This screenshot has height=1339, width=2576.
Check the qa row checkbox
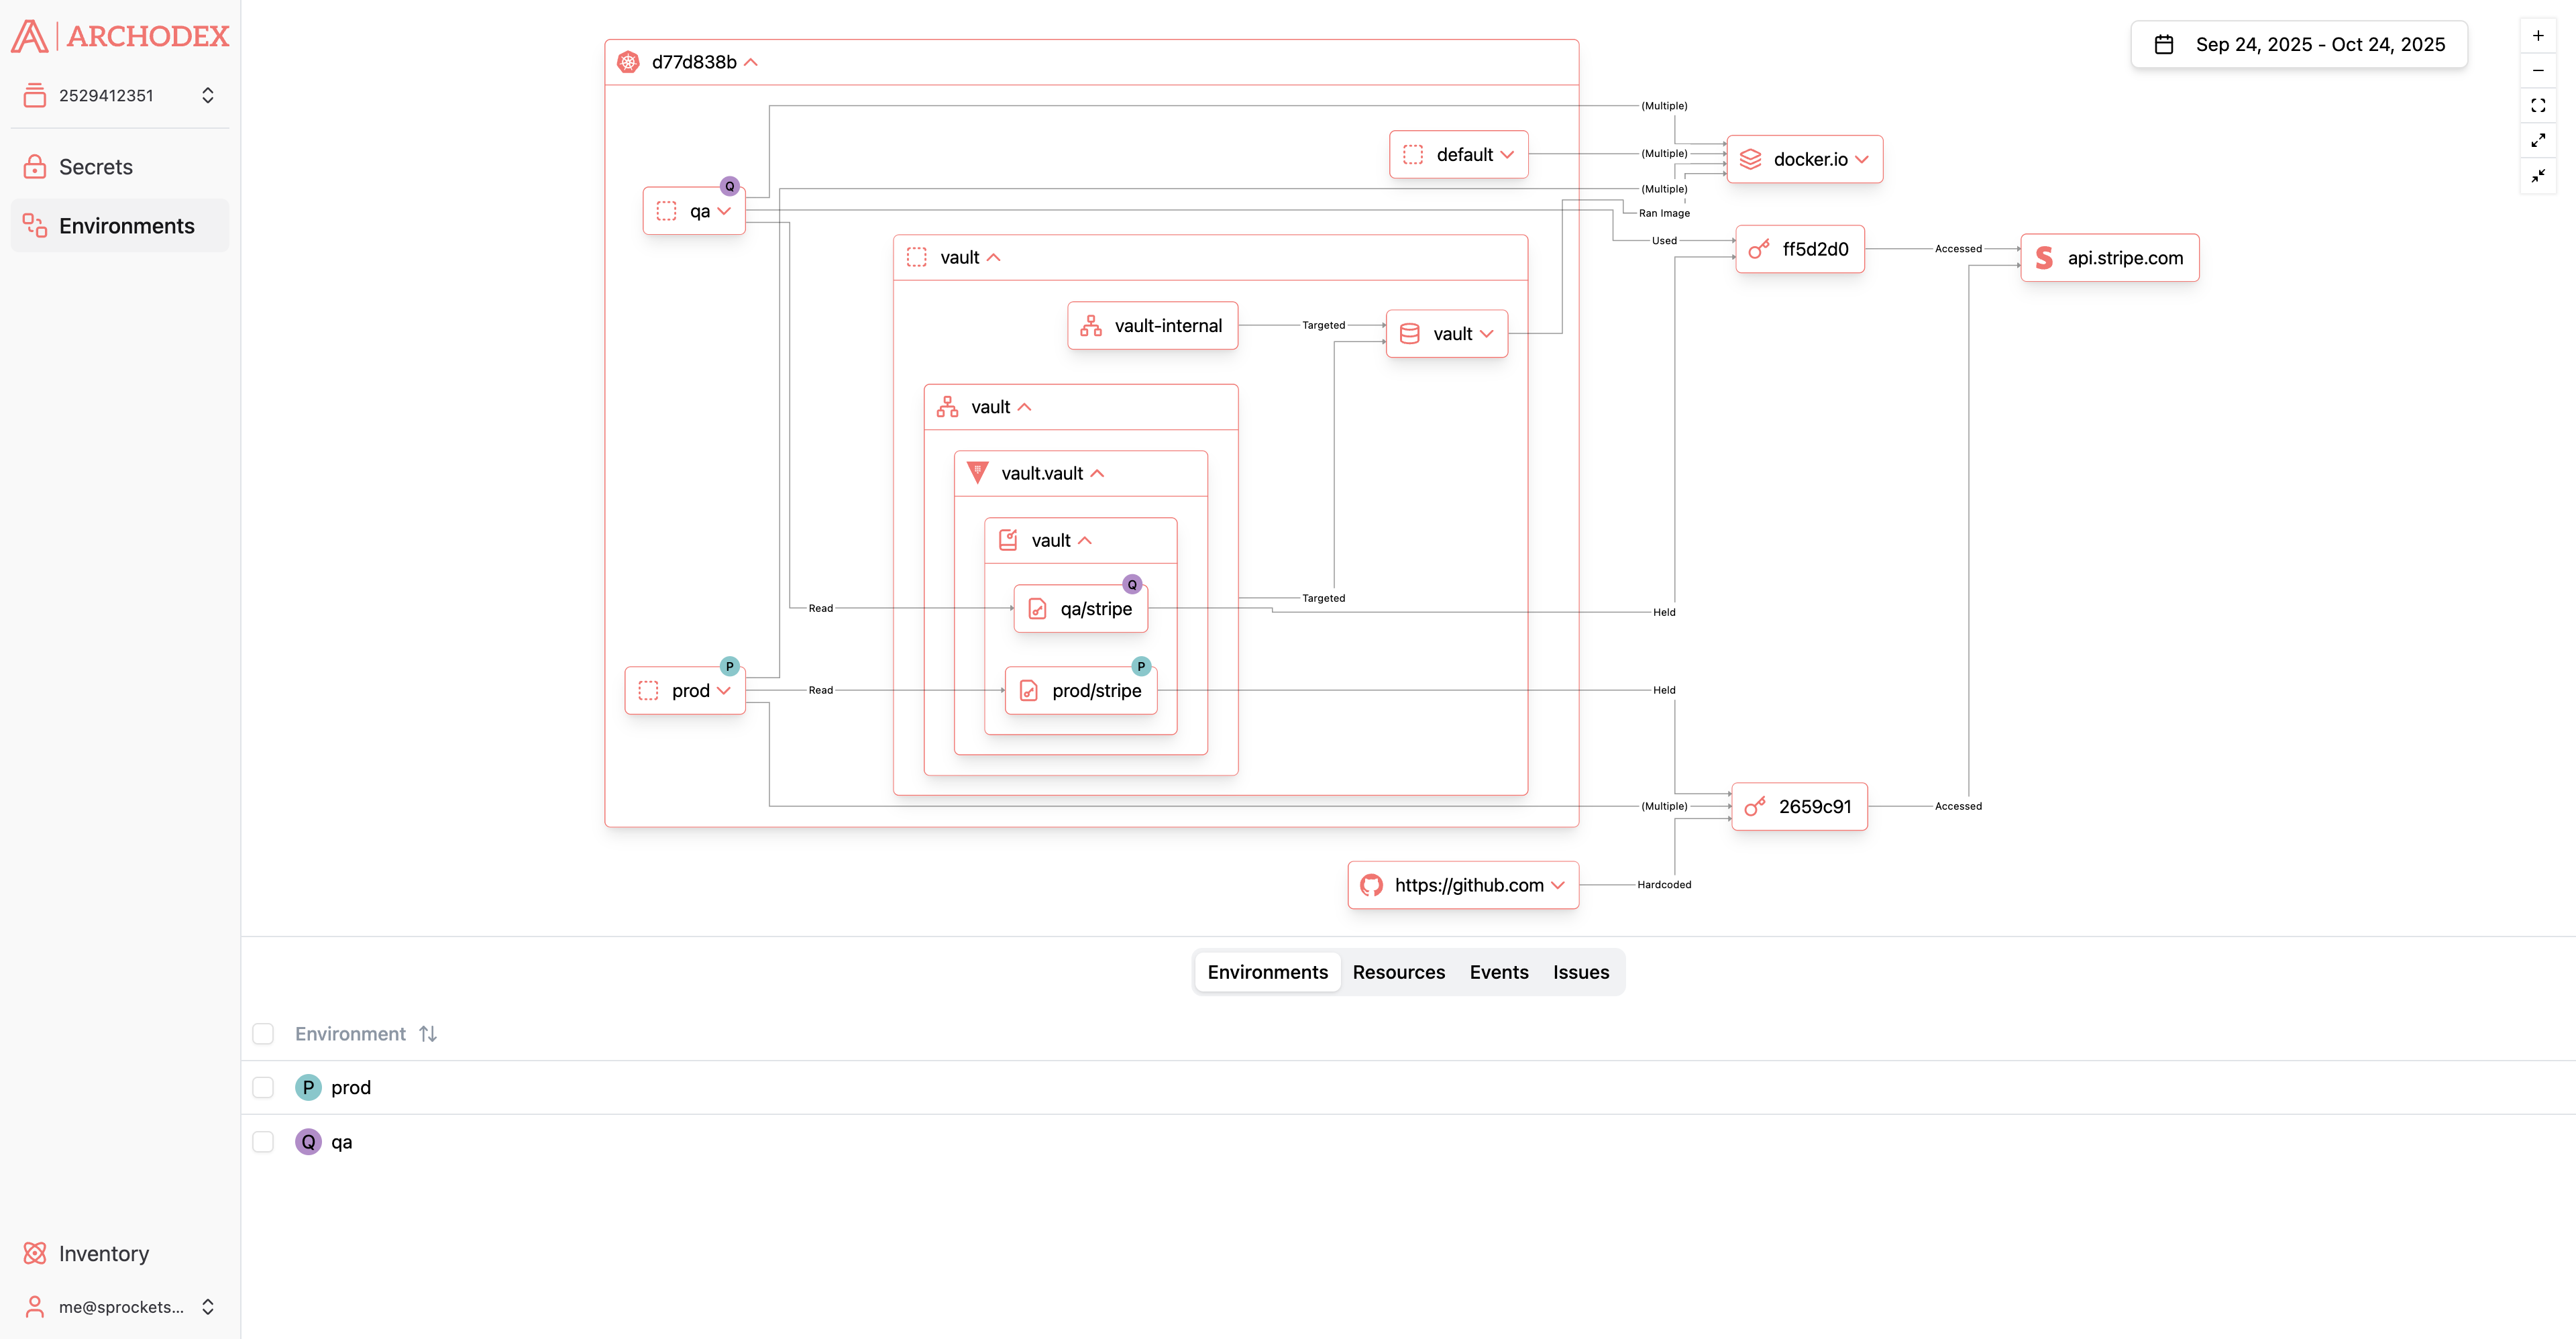(x=263, y=1141)
